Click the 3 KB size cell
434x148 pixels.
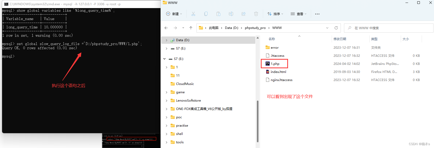click(416, 72)
